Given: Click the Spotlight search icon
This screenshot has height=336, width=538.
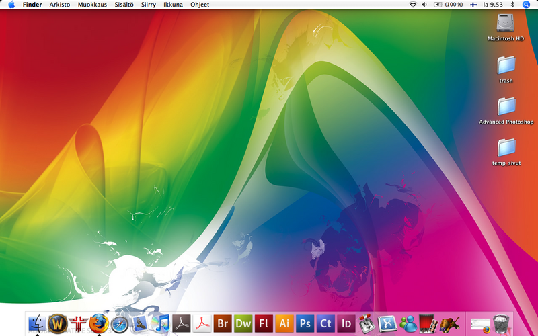Looking at the screenshot, I should click(x=525, y=5).
